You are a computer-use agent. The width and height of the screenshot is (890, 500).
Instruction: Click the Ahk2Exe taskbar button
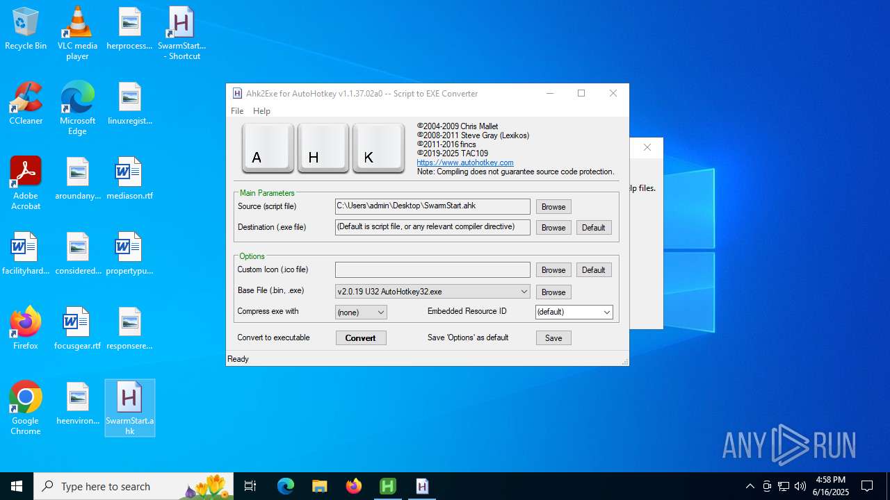pyautogui.click(x=422, y=486)
